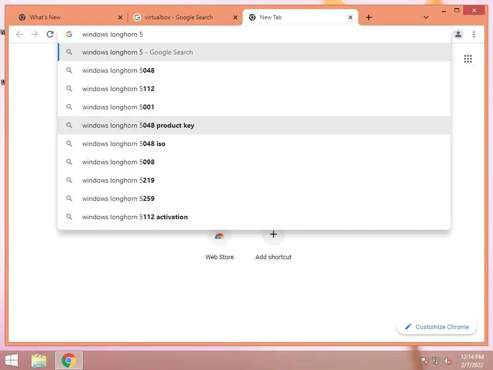The image size is (493, 370).
Task: Expand the tab search chevron
Action: tap(426, 17)
